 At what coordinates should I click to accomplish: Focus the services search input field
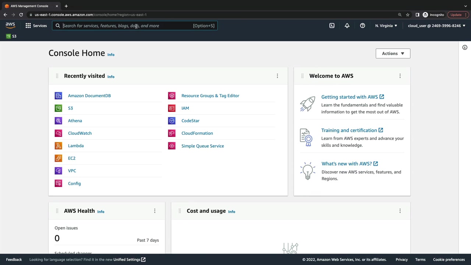click(x=135, y=26)
